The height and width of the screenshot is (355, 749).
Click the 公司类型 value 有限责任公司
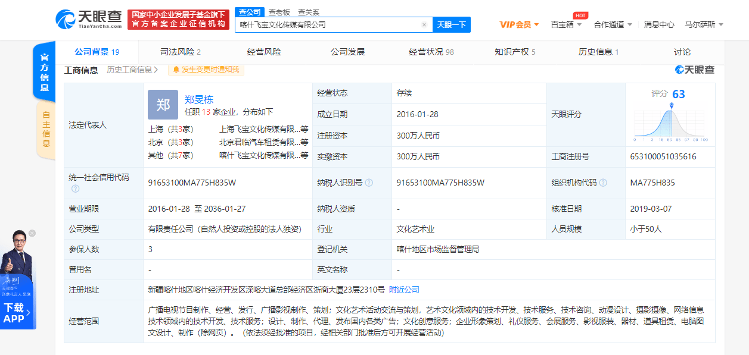[225, 229]
